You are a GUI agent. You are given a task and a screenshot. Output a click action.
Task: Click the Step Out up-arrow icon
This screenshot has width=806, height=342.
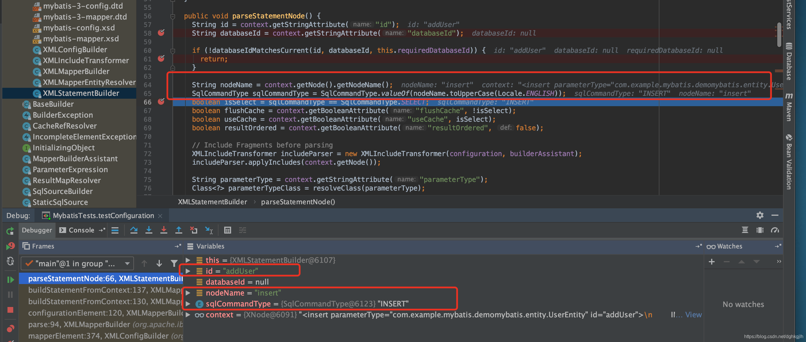point(179,230)
